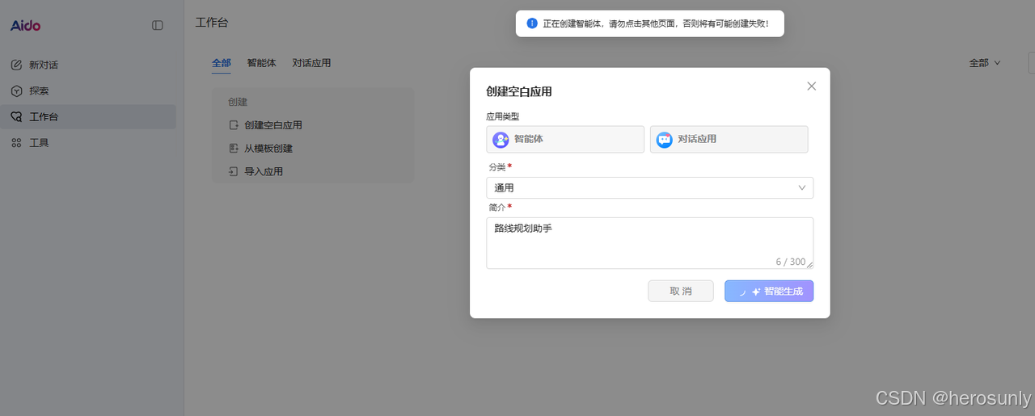The image size is (1035, 416).
Task: Click the 创建空白应用 link text
Action: coord(273,125)
